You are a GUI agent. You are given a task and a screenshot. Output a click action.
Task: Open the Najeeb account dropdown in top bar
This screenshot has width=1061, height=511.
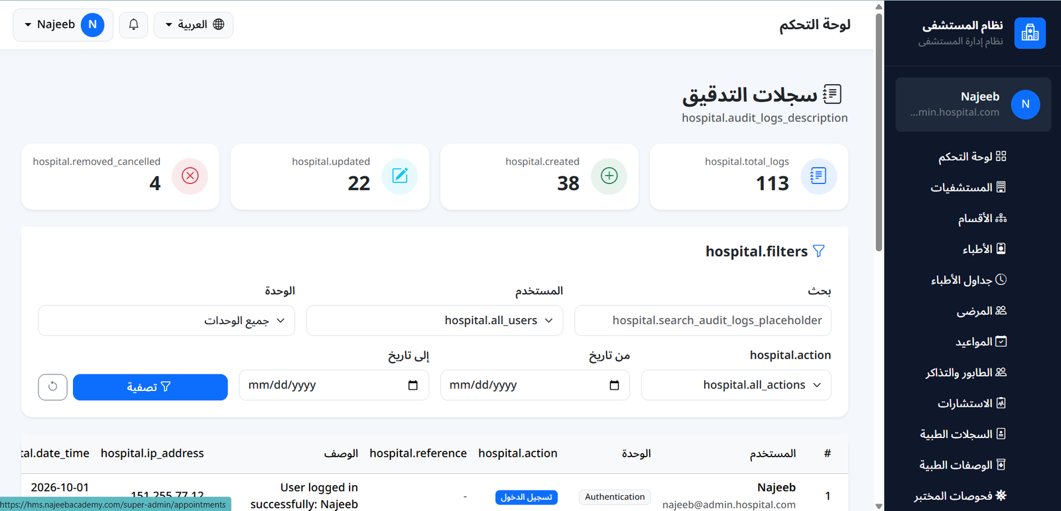(x=63, y=25)
